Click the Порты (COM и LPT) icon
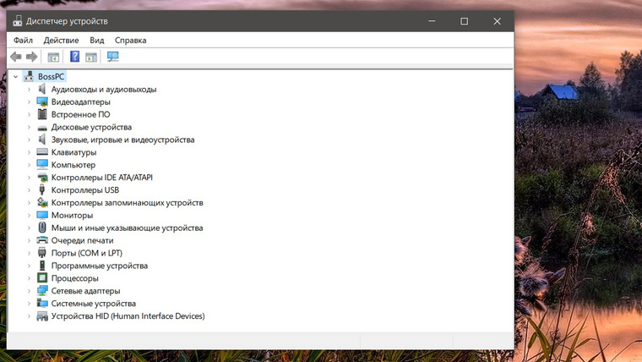Screen dimensions: 642x362 click(41, 253)
